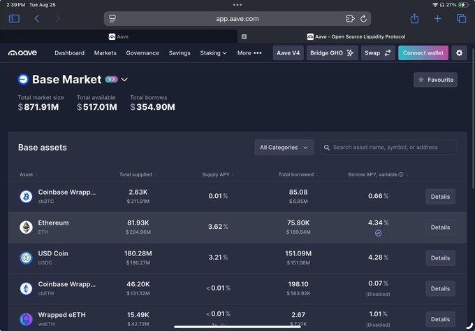Switch to Open Source Liquidity Protocol tab

click(x=356, y=36)
